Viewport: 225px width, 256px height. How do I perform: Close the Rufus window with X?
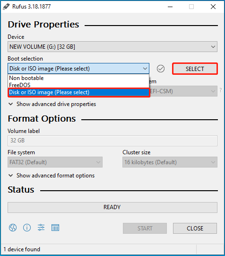(x=213, y=7)
